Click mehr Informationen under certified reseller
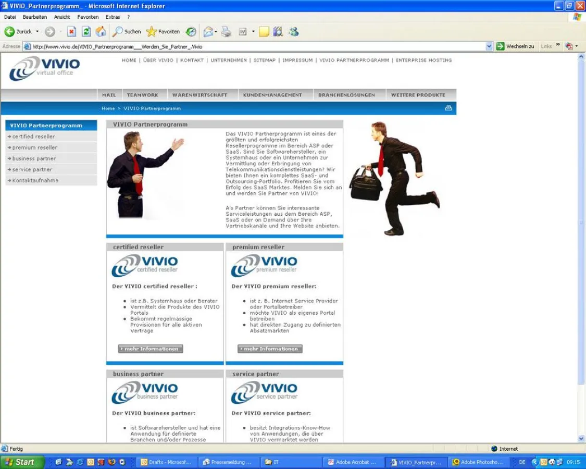 coord(150,349)
